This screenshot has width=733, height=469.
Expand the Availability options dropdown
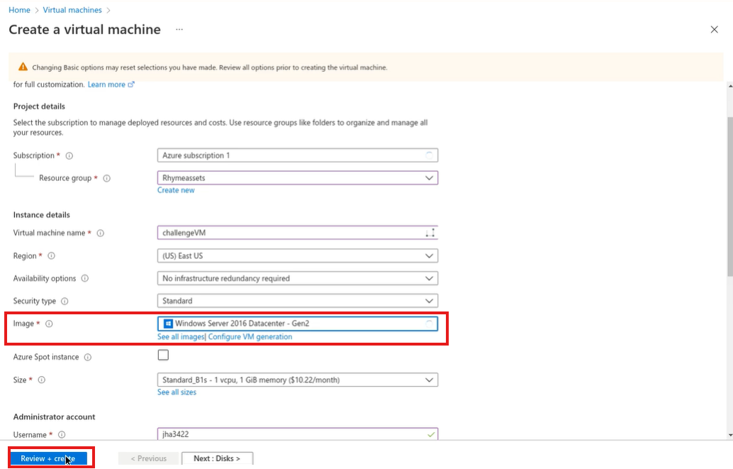(298, 279)
